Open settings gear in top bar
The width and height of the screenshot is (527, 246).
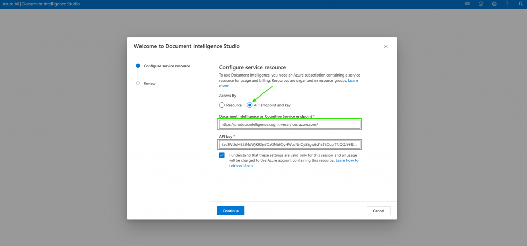click(x=494, y=4)
